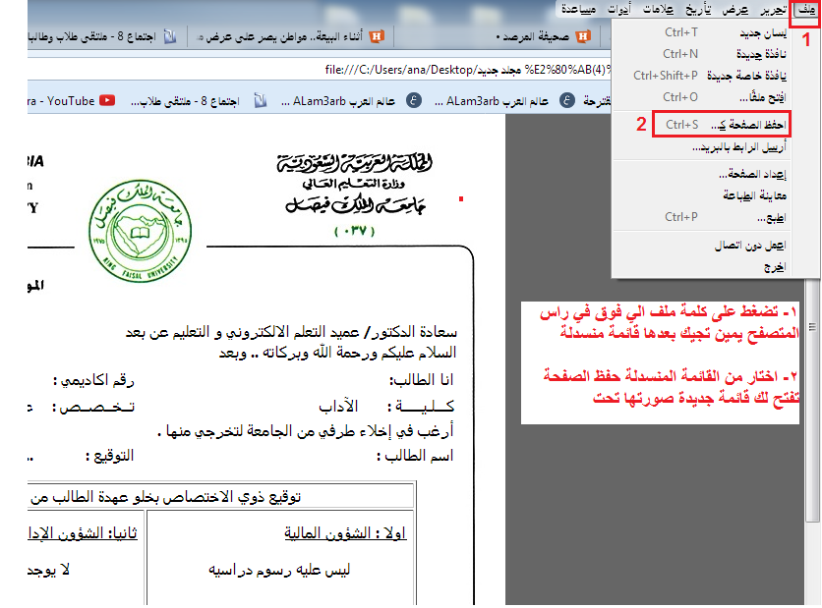The width and height of the screenshot is (822, 608).
Task: Click the التوقيع : label
Action: [x=109, y=456]
